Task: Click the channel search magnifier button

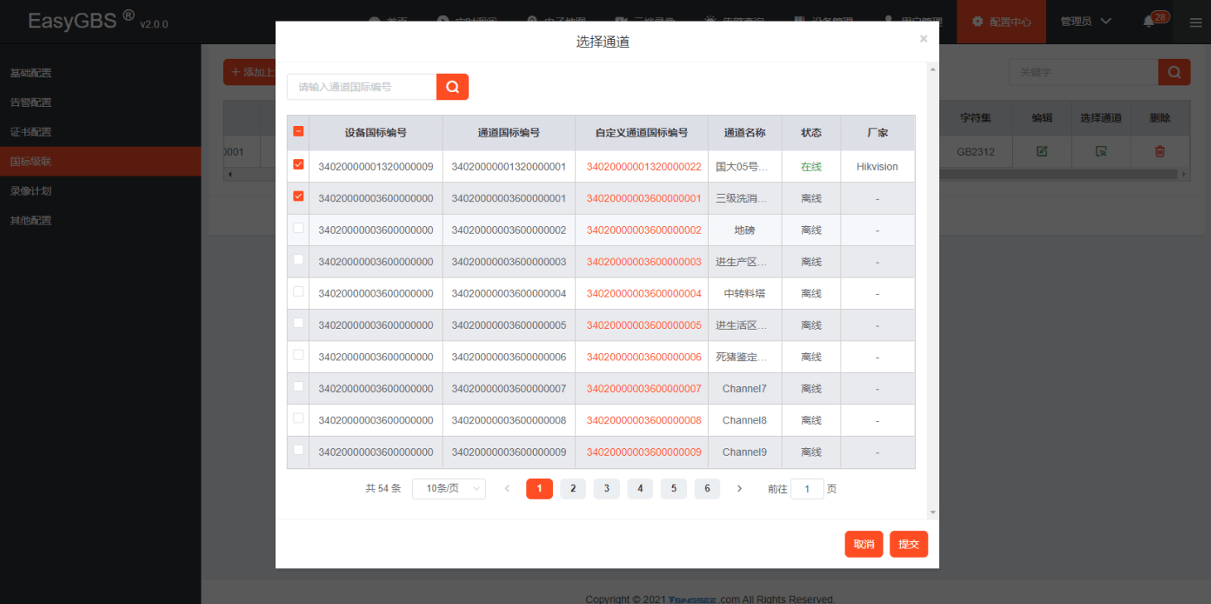Action: coord(453,87)
